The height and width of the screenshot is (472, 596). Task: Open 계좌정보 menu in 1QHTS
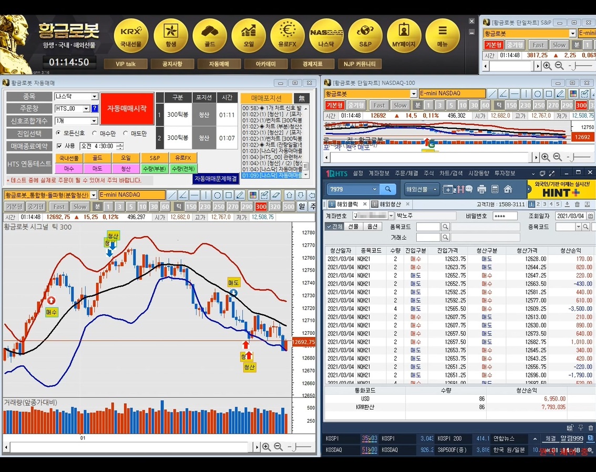point(379,173)
